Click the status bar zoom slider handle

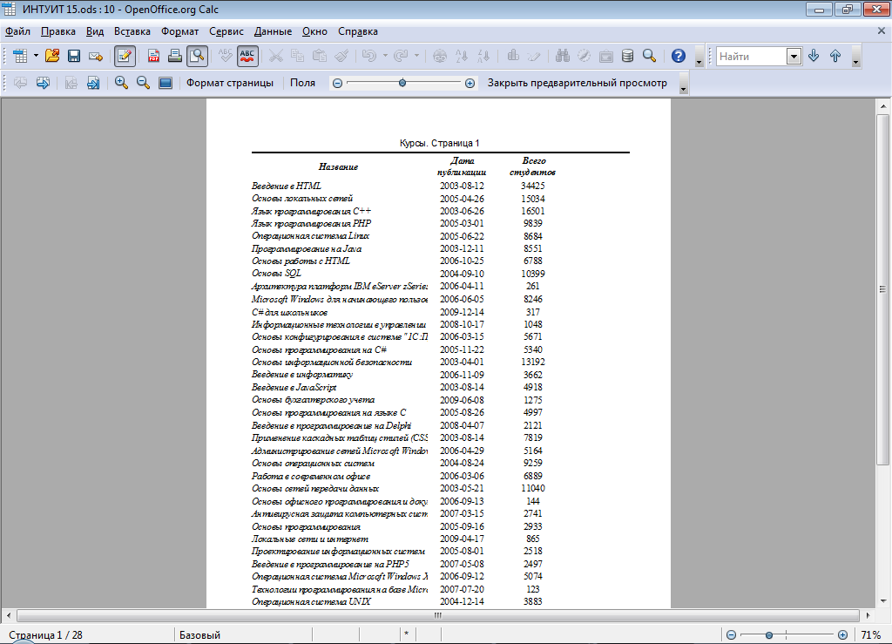[768, 635]
